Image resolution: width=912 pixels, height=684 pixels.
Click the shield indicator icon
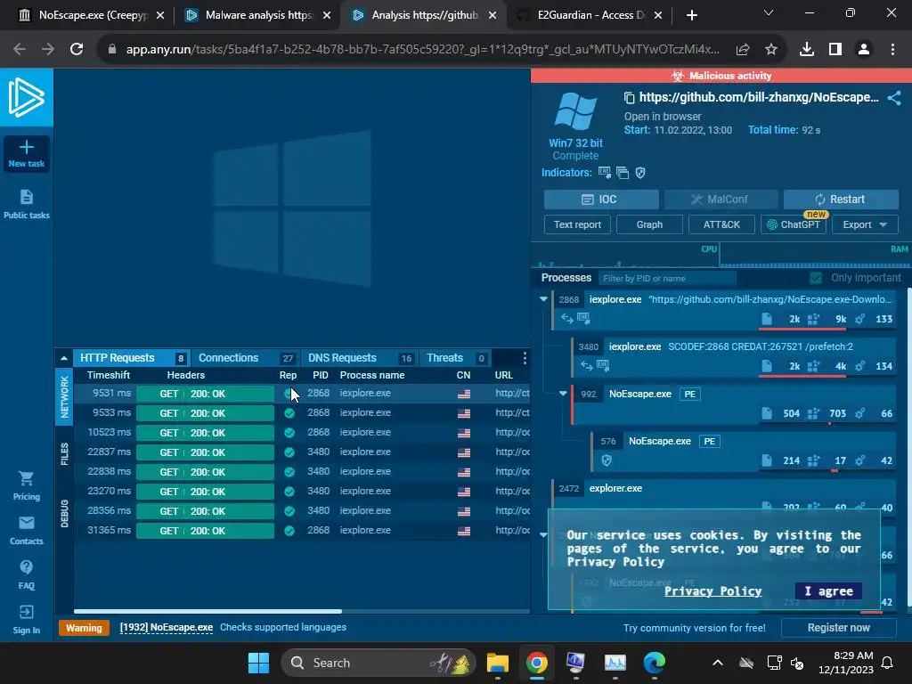pos(640,173)
